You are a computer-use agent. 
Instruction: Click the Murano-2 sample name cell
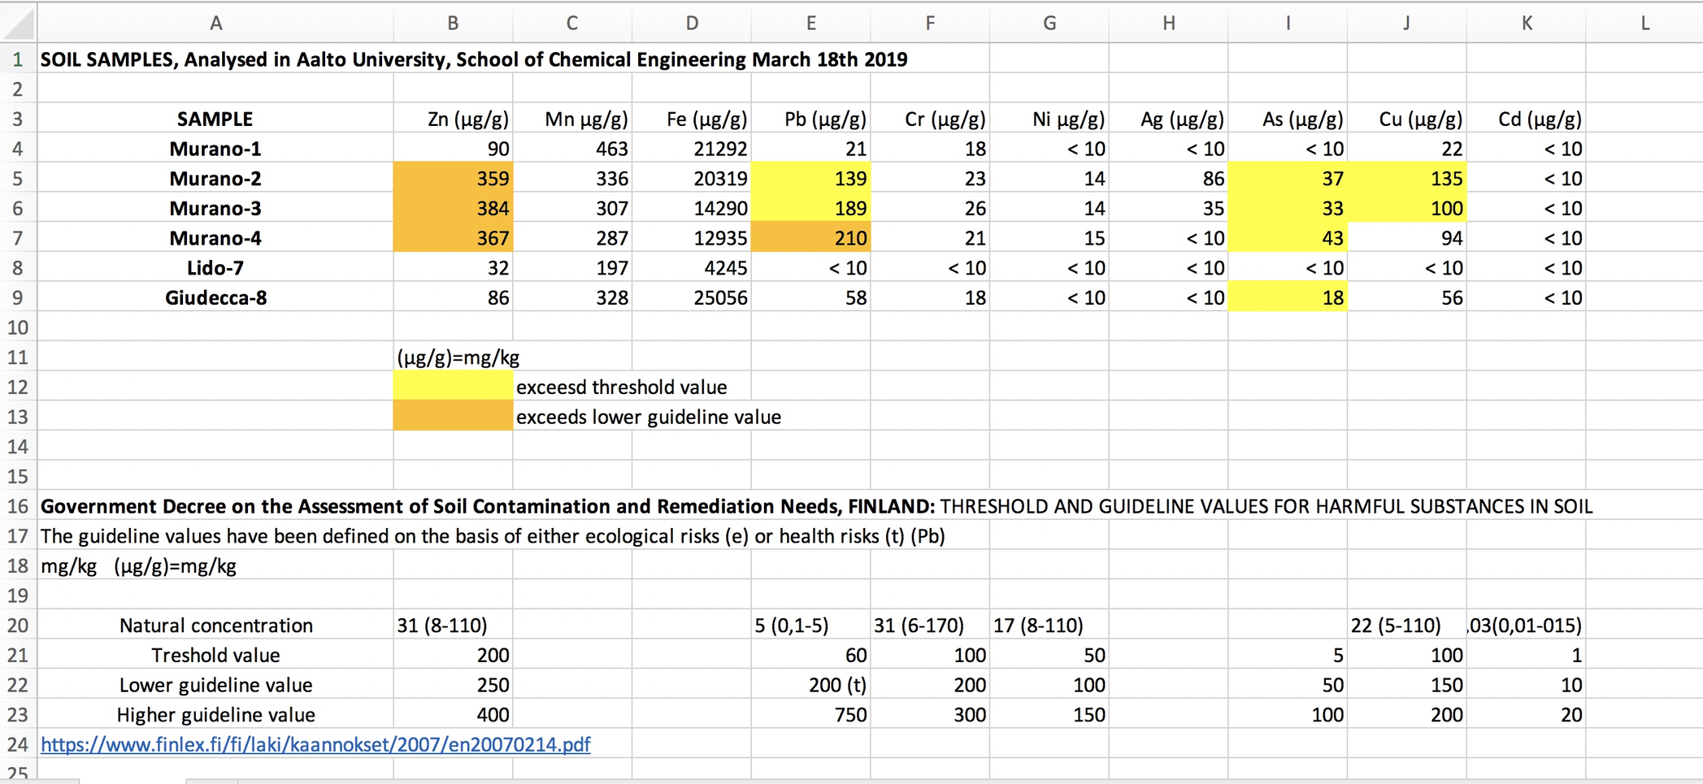215,179
